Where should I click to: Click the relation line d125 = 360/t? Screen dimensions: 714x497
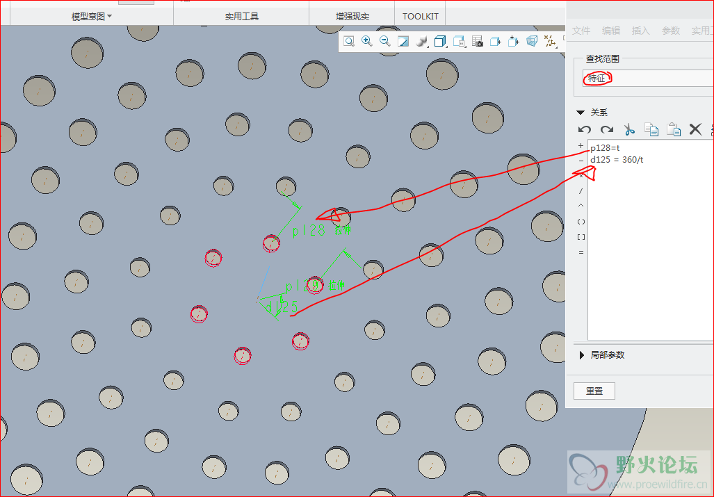tap(617, 160)
